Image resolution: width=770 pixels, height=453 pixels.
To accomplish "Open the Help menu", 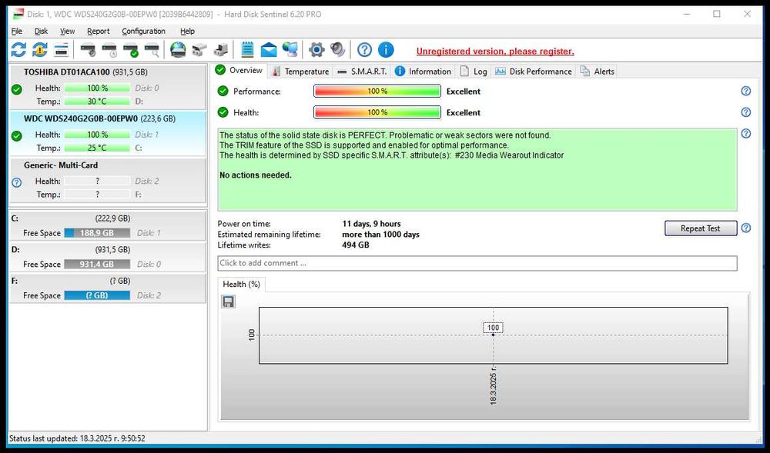I will click(187, 31).
